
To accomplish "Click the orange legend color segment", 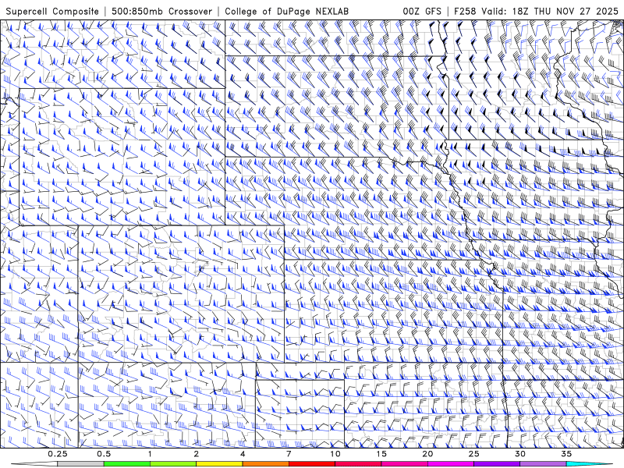I will tap(265, 464).
